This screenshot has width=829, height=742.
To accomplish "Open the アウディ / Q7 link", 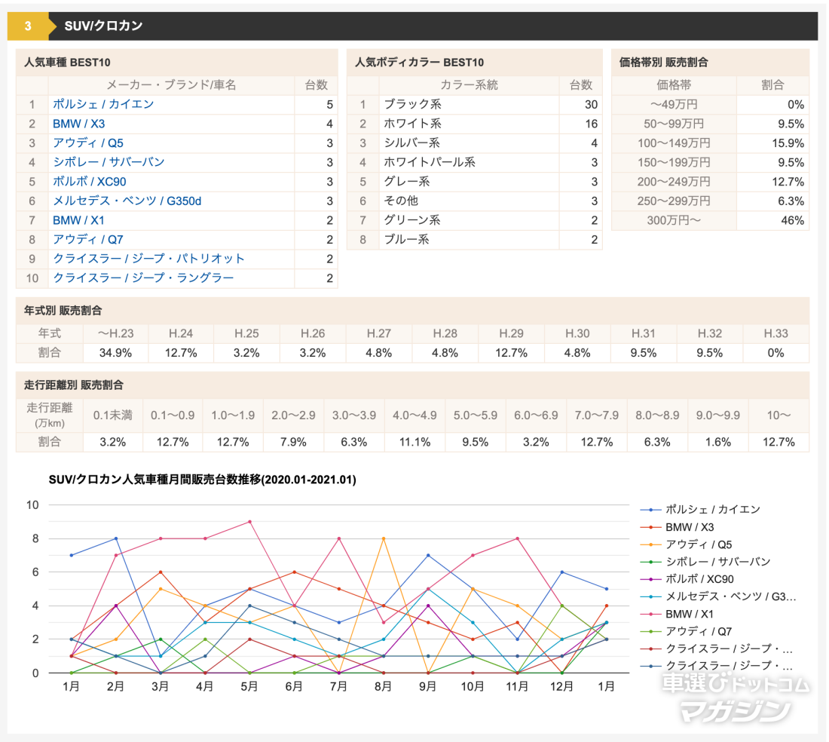I will 87,240.
